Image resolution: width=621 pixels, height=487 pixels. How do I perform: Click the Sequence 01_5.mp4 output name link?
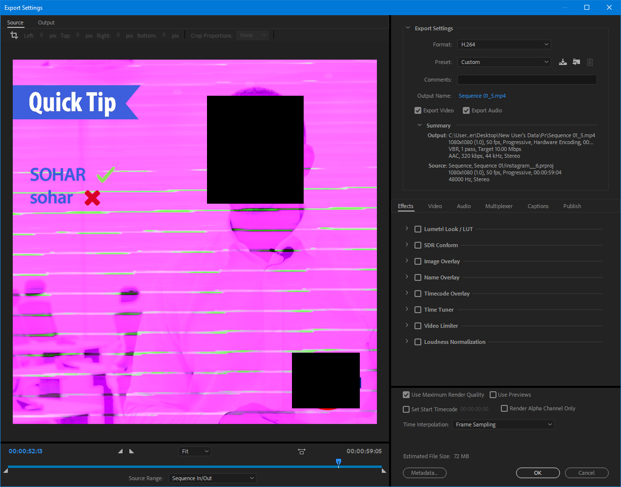point(482,96)
